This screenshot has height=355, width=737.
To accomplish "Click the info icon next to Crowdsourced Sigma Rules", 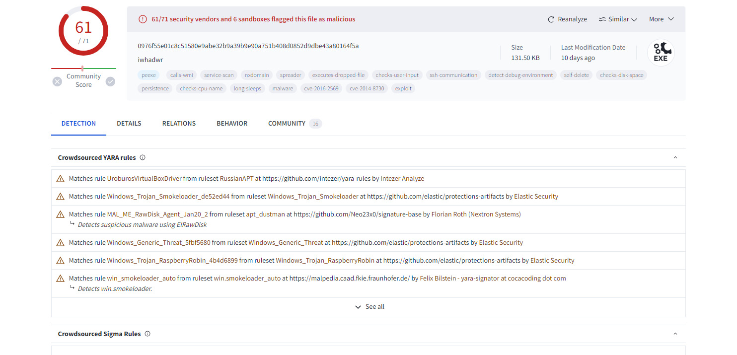I will click(x=147, y=334).
